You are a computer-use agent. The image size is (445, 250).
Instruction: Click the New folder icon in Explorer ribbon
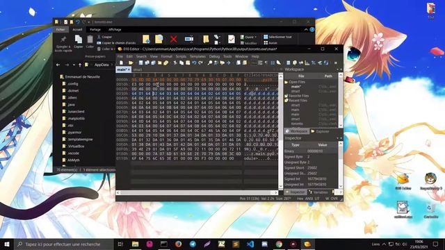tap(206, 39)
